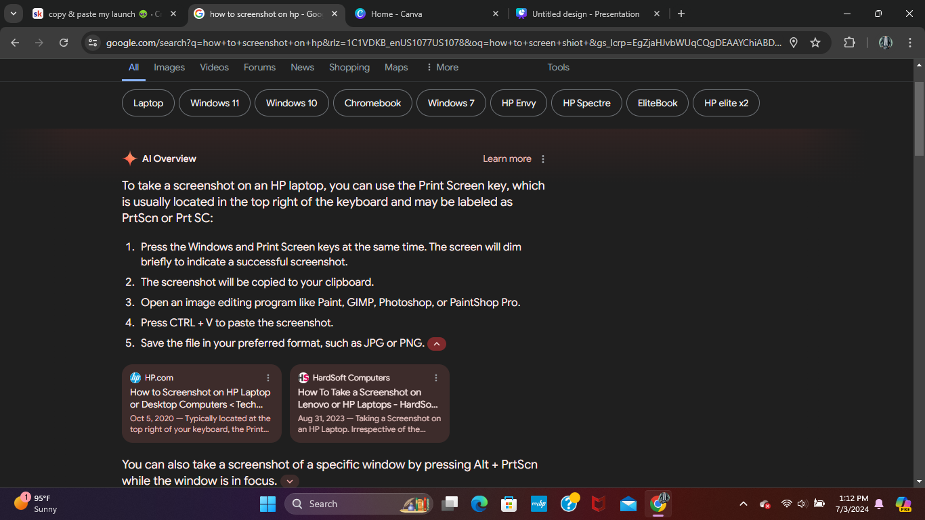Open the site information icon in address bar

(93, 43)
